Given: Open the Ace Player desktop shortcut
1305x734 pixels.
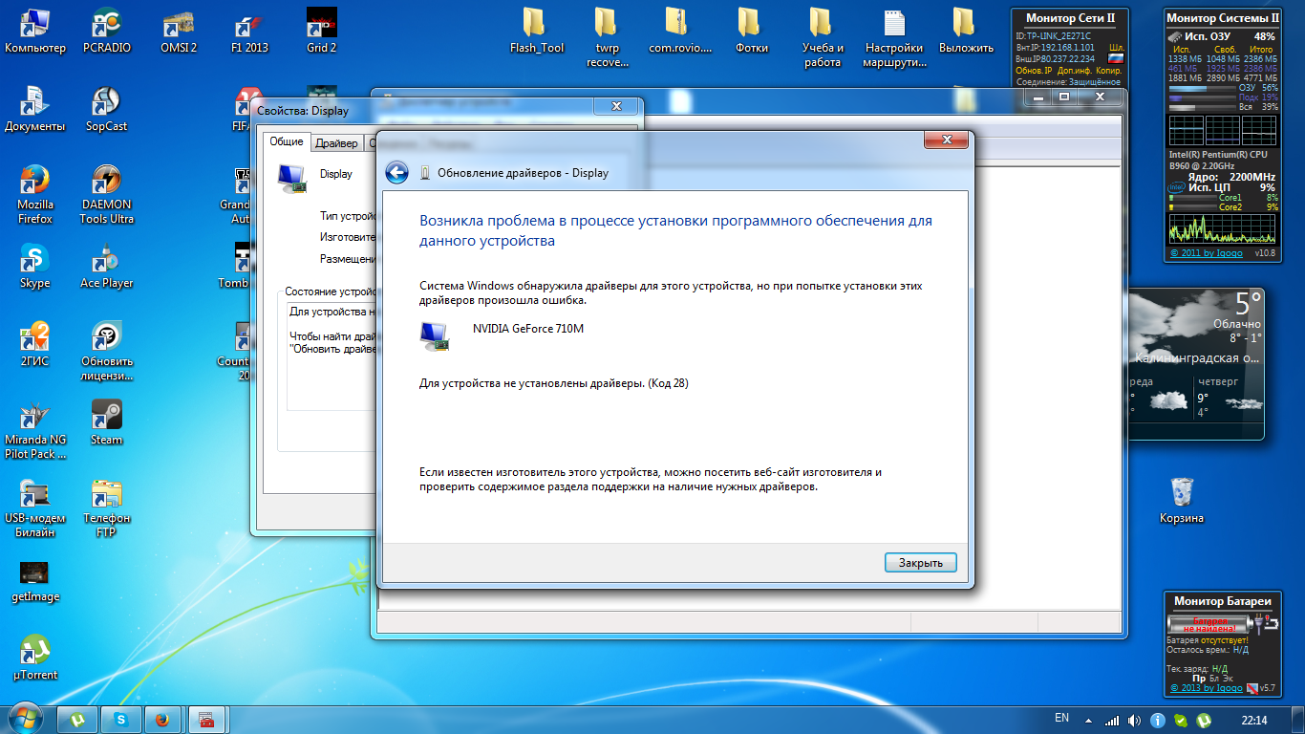Looking at the screenshot, I should pyautogui.click(x=107, y=266).
